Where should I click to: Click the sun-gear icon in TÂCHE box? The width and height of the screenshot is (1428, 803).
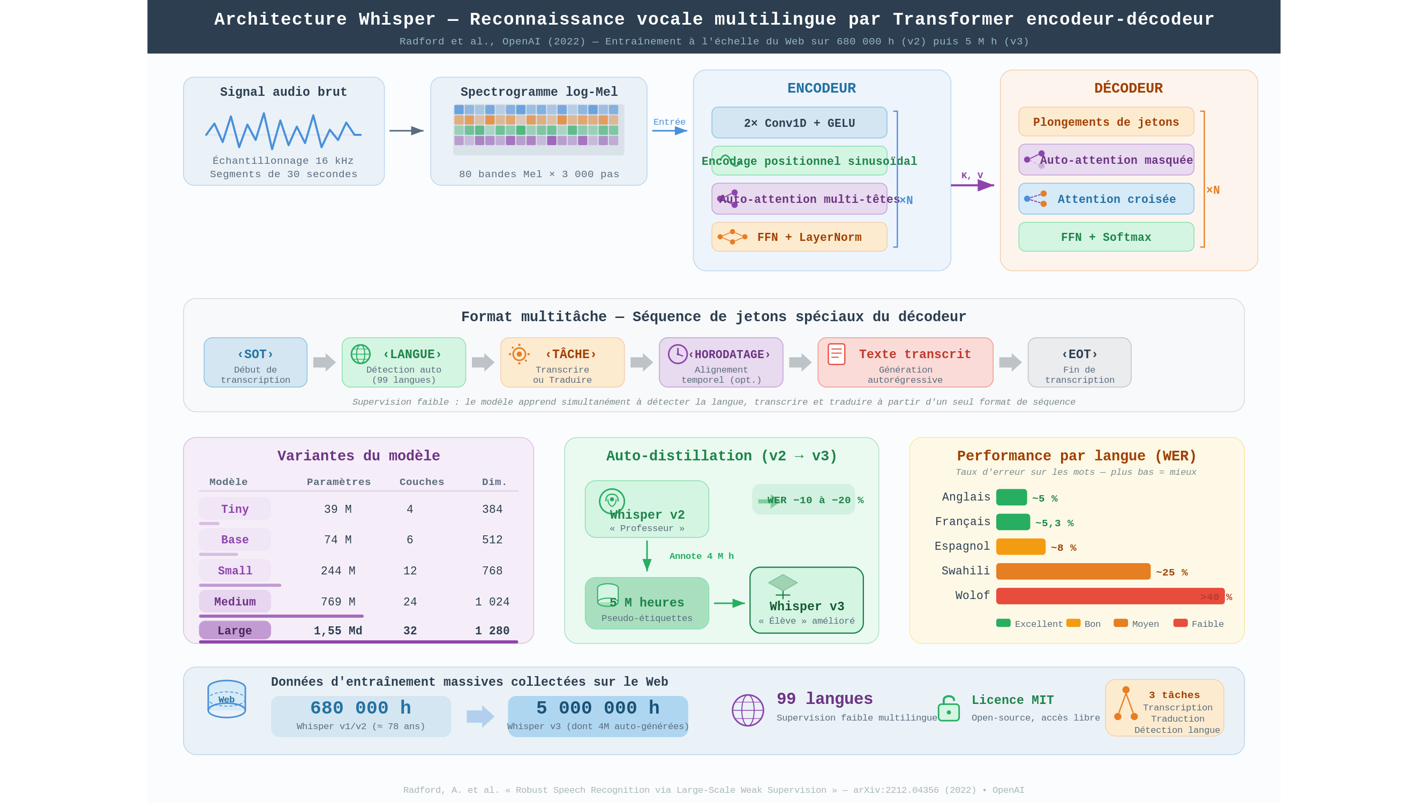coord(519,353)
